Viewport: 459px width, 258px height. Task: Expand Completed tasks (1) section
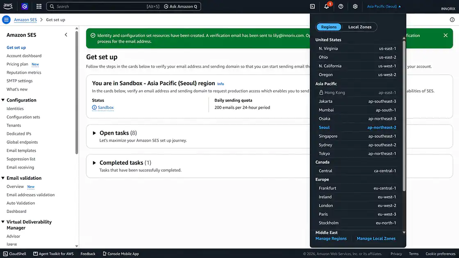pos(94,163)
